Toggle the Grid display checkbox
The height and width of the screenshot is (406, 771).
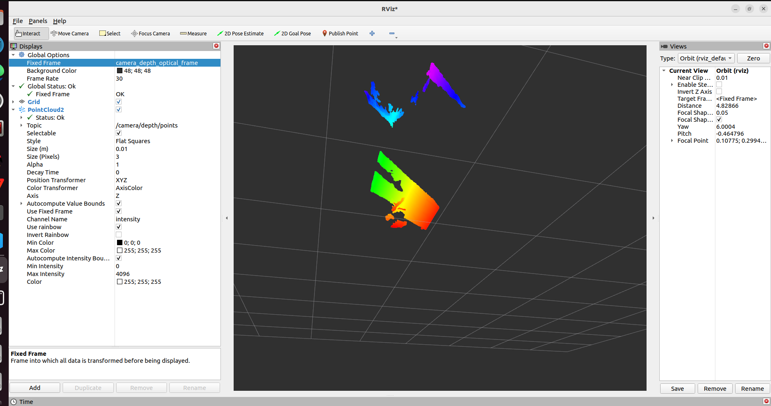119,102
